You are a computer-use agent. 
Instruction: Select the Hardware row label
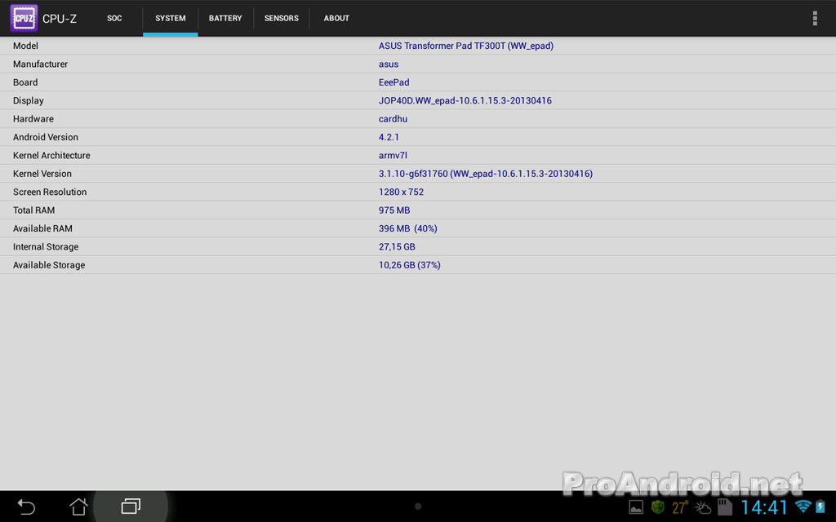(33, 119)
